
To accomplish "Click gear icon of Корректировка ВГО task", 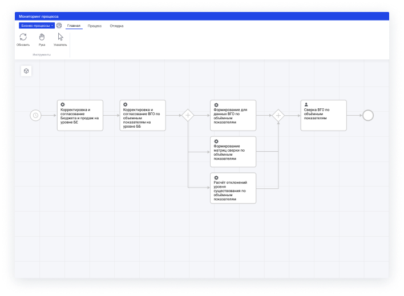I will click(125, 104).
